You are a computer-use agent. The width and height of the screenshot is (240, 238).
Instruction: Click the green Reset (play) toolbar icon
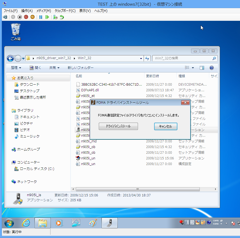(47, 17)
